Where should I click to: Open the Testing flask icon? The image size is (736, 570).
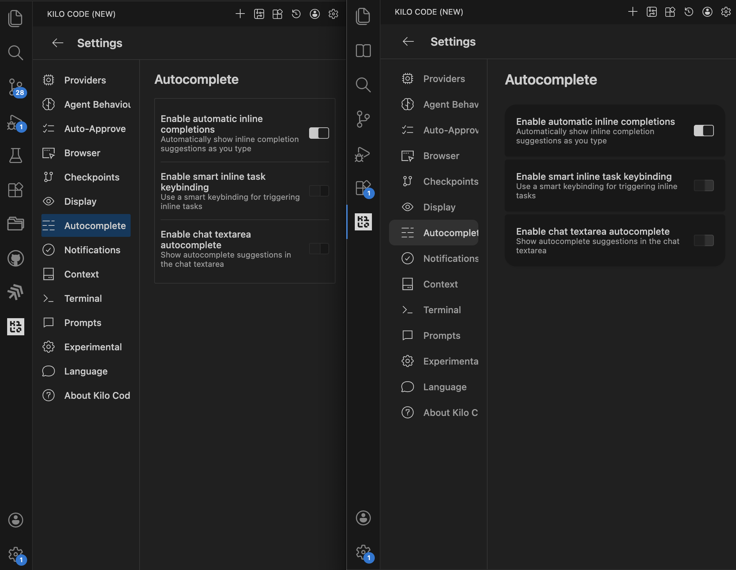pos(16,155)
